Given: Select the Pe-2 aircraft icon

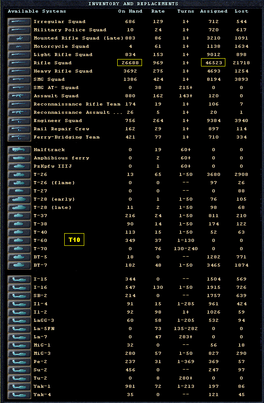Looking at the screenshot, I should coord(19,362).
